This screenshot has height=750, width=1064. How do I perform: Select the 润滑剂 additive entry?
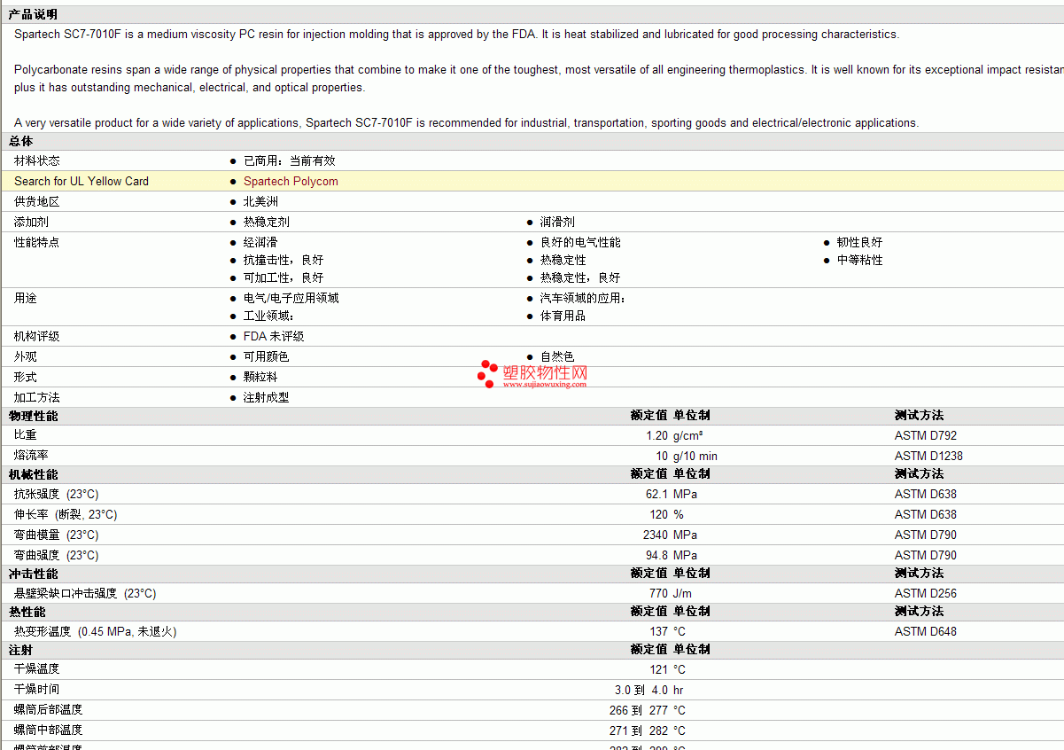(x=557, y=222)
